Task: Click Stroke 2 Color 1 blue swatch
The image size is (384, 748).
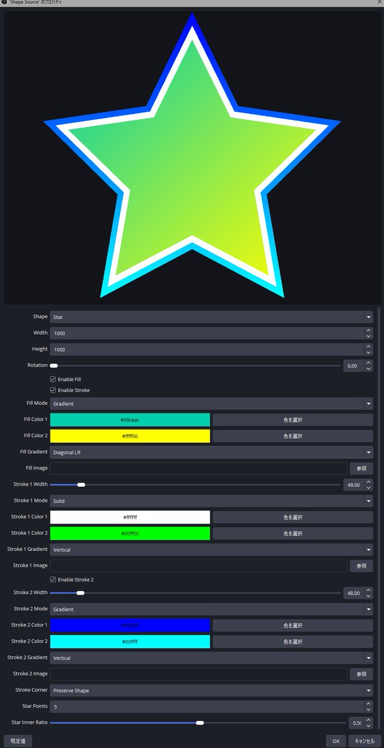Action: coord(130,625)
